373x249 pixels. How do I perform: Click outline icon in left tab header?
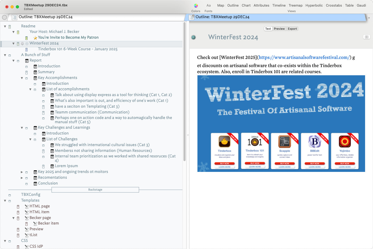[x=14, y=17]
